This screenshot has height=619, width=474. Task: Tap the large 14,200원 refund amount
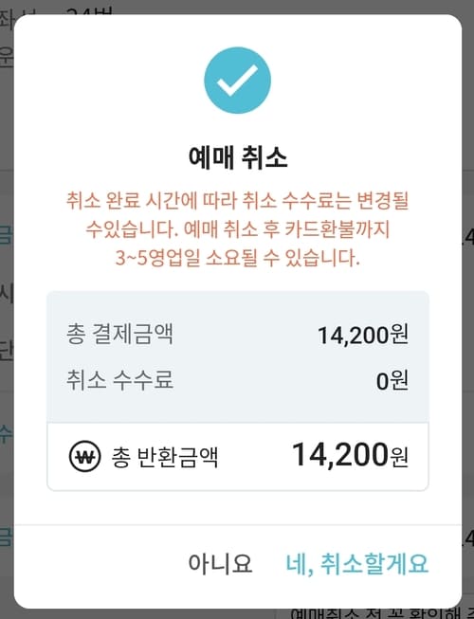tap(350, 455)
